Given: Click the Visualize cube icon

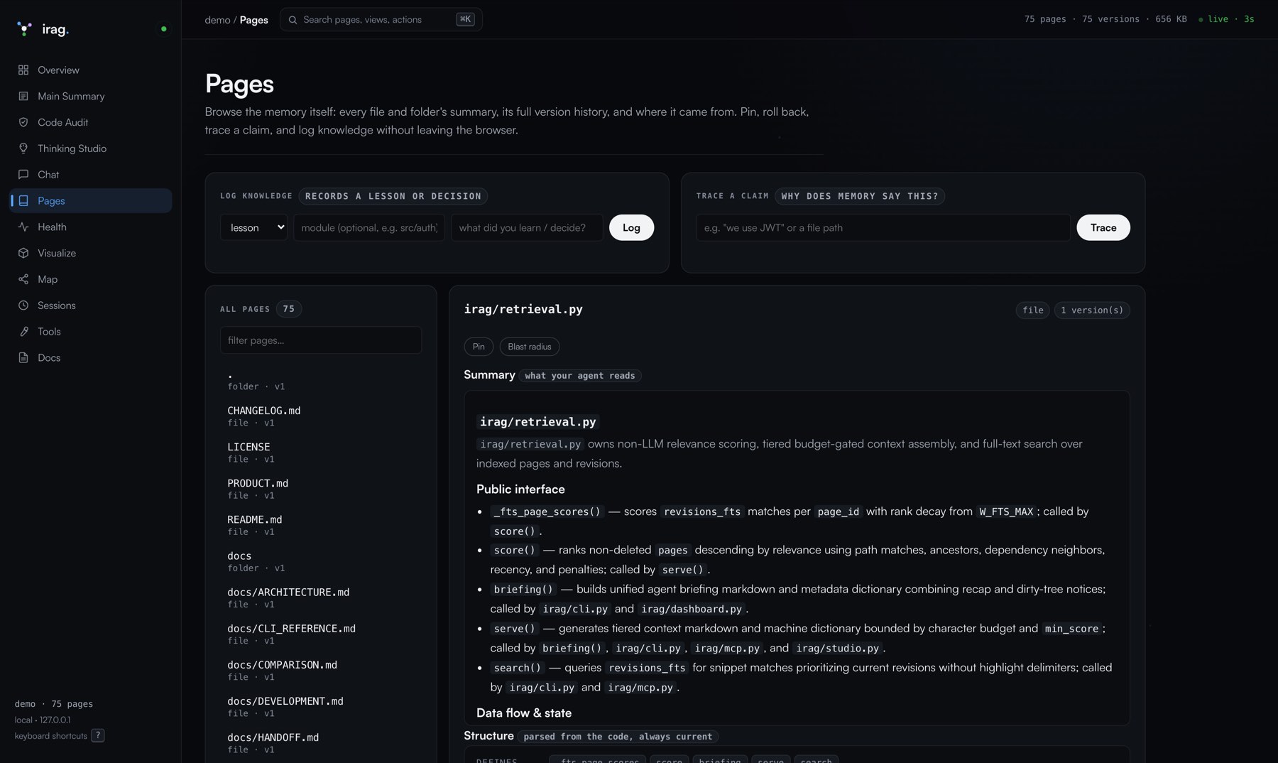Looking at the screenshot, I should (23, 253).
